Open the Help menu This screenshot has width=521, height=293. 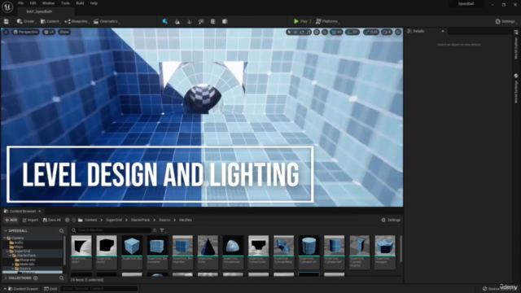point(94,3)
